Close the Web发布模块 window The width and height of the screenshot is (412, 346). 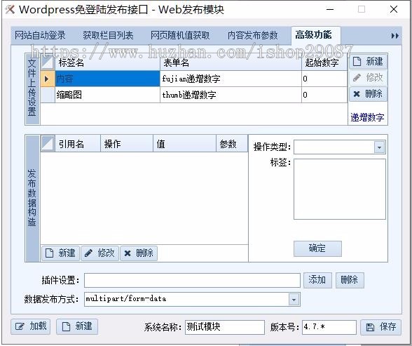click(393, 9)
